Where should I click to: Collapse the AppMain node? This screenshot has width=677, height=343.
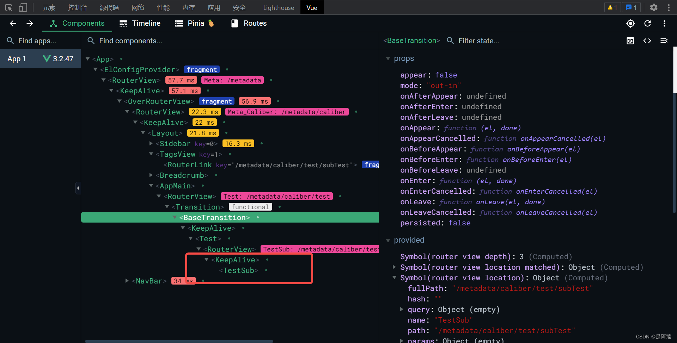(151, 186)
